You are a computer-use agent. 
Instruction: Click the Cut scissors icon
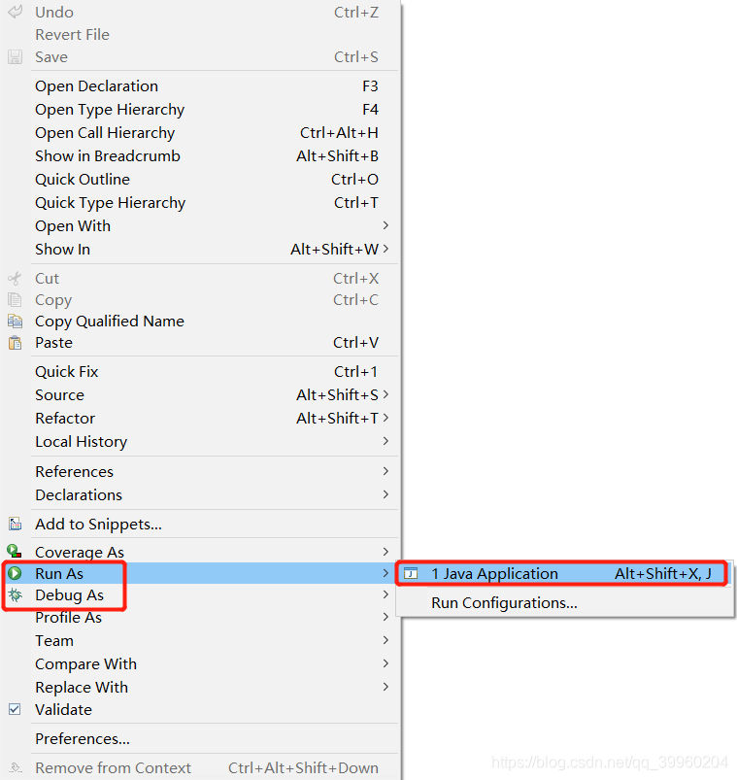click(x=15, y=278)
